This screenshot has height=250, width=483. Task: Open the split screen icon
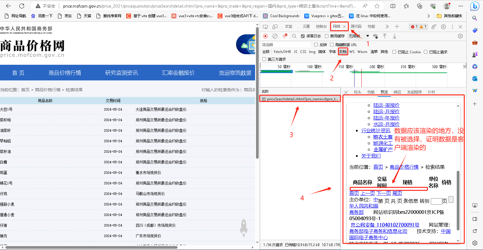pos(393,6)
